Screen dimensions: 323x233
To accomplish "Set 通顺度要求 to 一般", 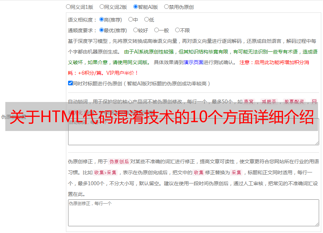I will (x=157, y=30).
